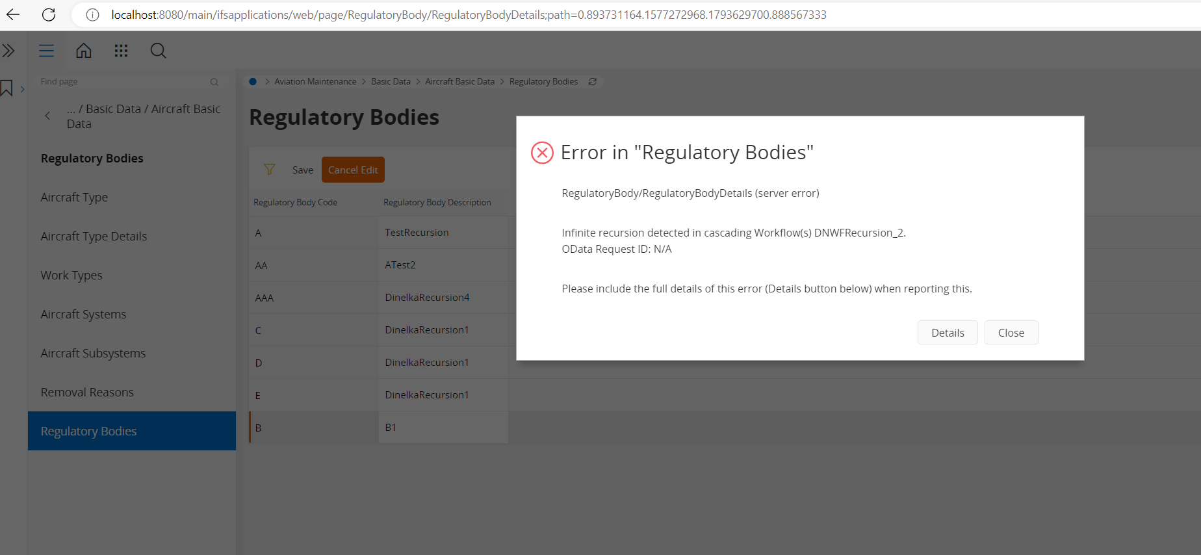Go to the Home page icon

click(84, 51)
